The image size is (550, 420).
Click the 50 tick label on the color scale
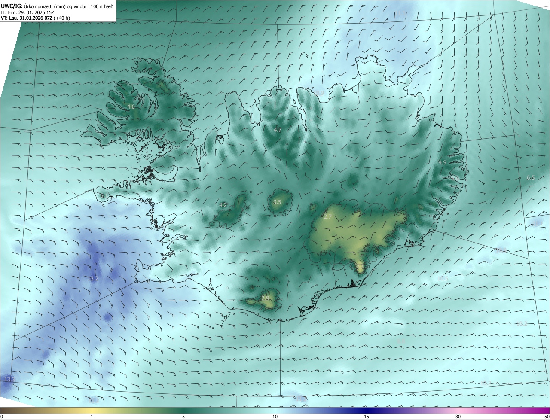(547, 417)
